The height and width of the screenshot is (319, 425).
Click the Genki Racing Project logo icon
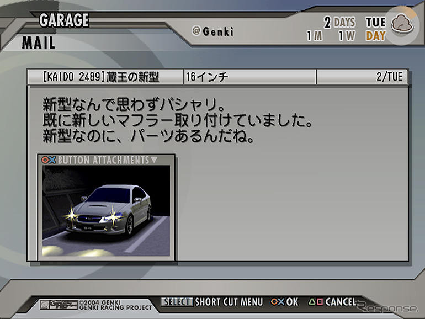(x=59, y=305)
